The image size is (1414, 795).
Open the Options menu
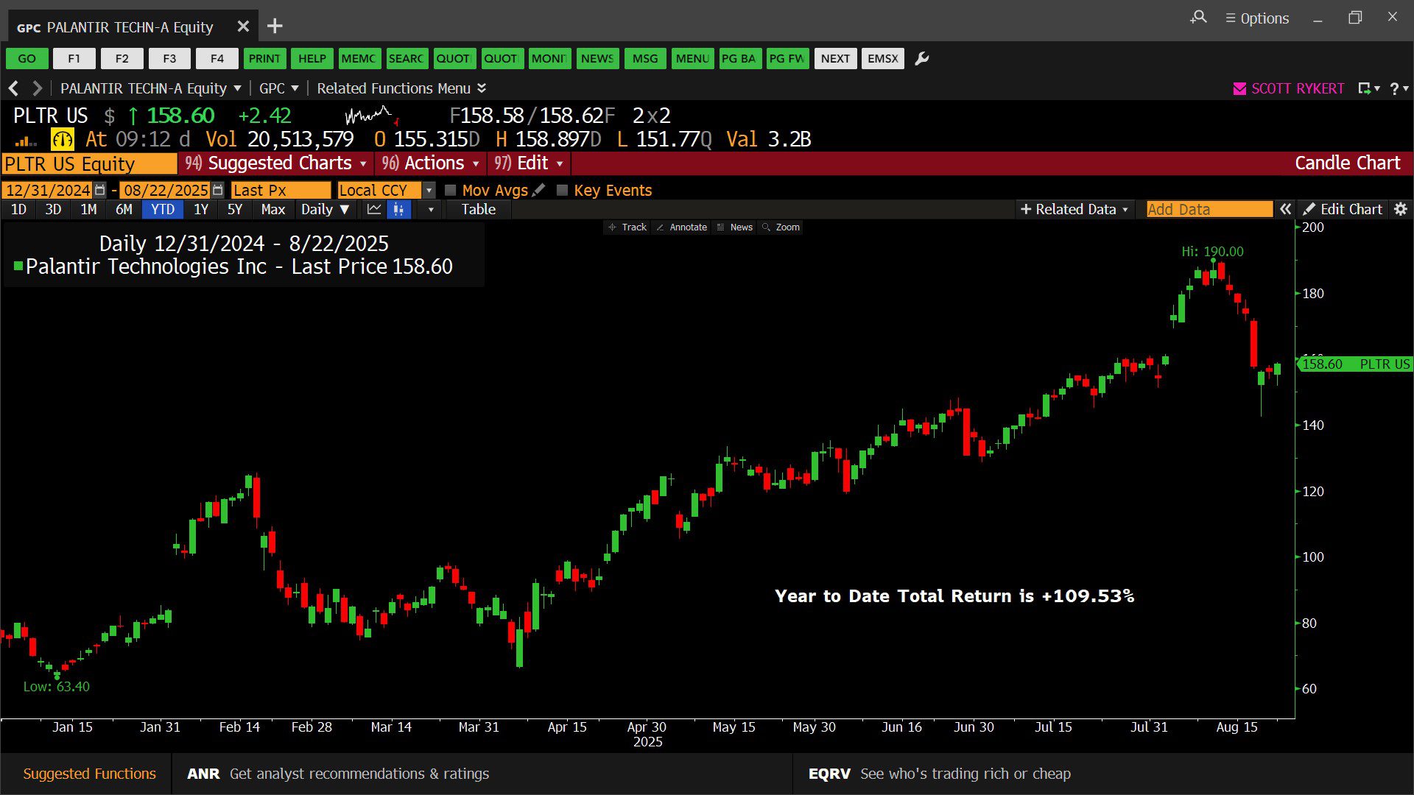(1256, 18)
